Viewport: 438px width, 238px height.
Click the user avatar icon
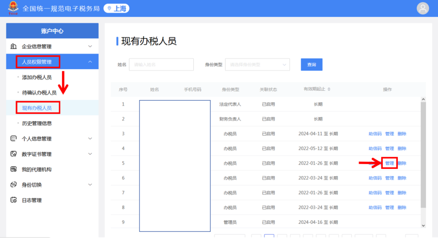(x=423, y=8)
